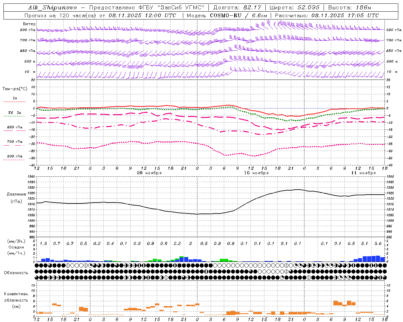Click the "Осадки" precipitation label
Screen dimensions: 403x322
click(x=16, y=247)
